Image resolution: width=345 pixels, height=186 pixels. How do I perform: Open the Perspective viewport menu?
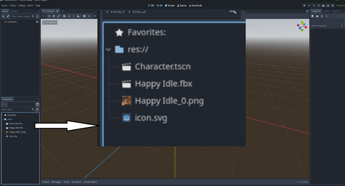click(50, 22)
